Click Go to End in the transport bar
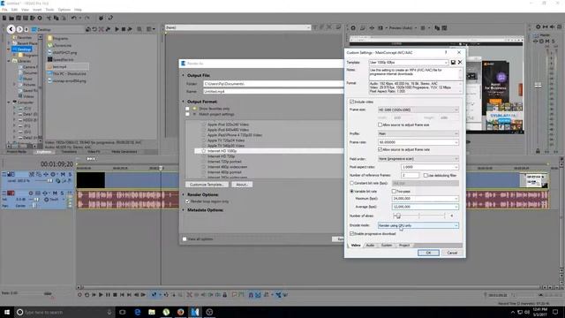 [129, 295]
